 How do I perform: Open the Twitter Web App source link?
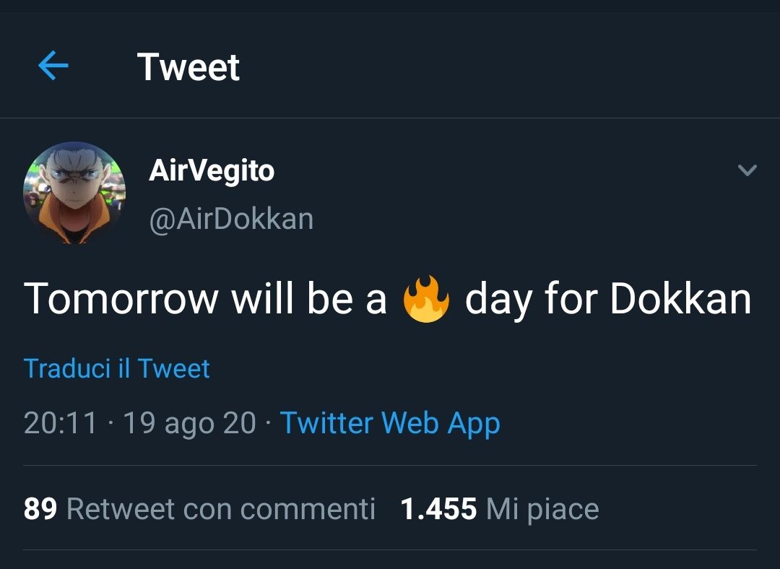click(389, 422)
